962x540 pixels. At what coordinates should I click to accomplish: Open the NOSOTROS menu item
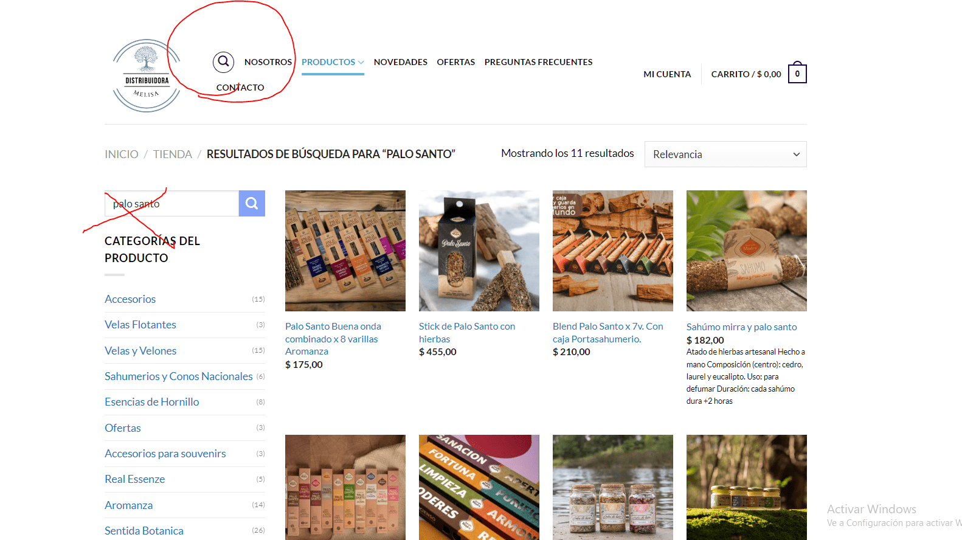pyautogui.click(x=268, y=62)
